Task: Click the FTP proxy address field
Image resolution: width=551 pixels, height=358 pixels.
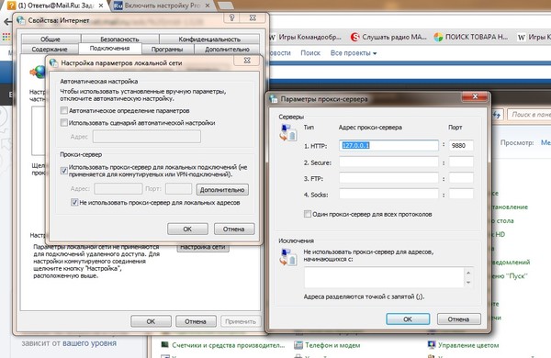Action: pyautogui.click(x=388, y=178)
